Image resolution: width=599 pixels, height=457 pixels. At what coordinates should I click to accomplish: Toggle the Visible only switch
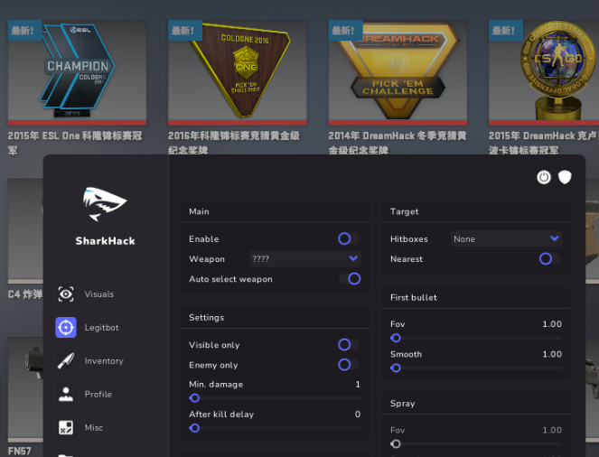click(349, 344)
